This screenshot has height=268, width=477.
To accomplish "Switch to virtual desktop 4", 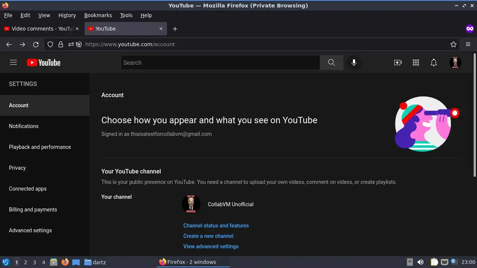I will (43, 262).
